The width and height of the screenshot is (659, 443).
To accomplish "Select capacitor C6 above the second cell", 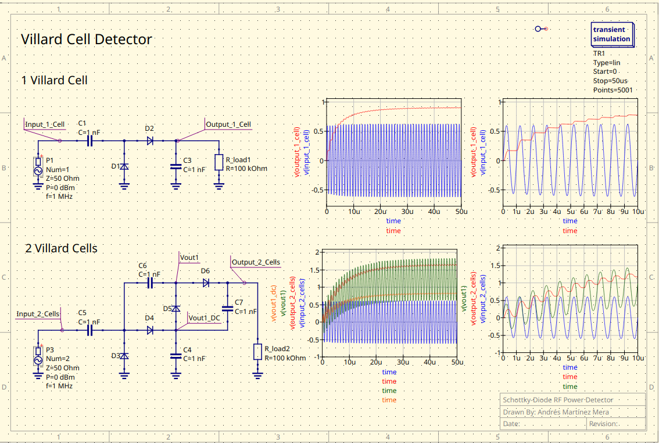I will (149, 281).
